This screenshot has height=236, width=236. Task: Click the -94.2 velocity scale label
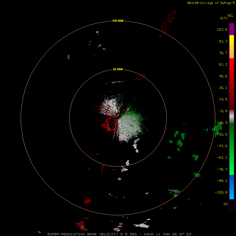[x=222, y=181]
